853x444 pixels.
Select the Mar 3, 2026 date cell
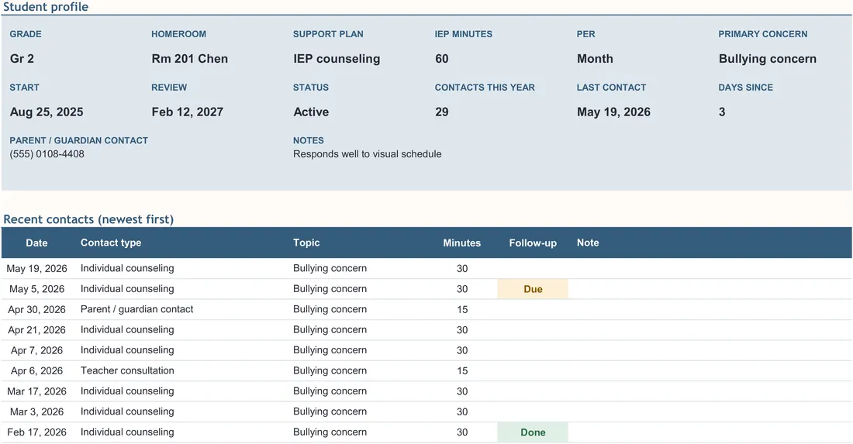pos(37,412)
